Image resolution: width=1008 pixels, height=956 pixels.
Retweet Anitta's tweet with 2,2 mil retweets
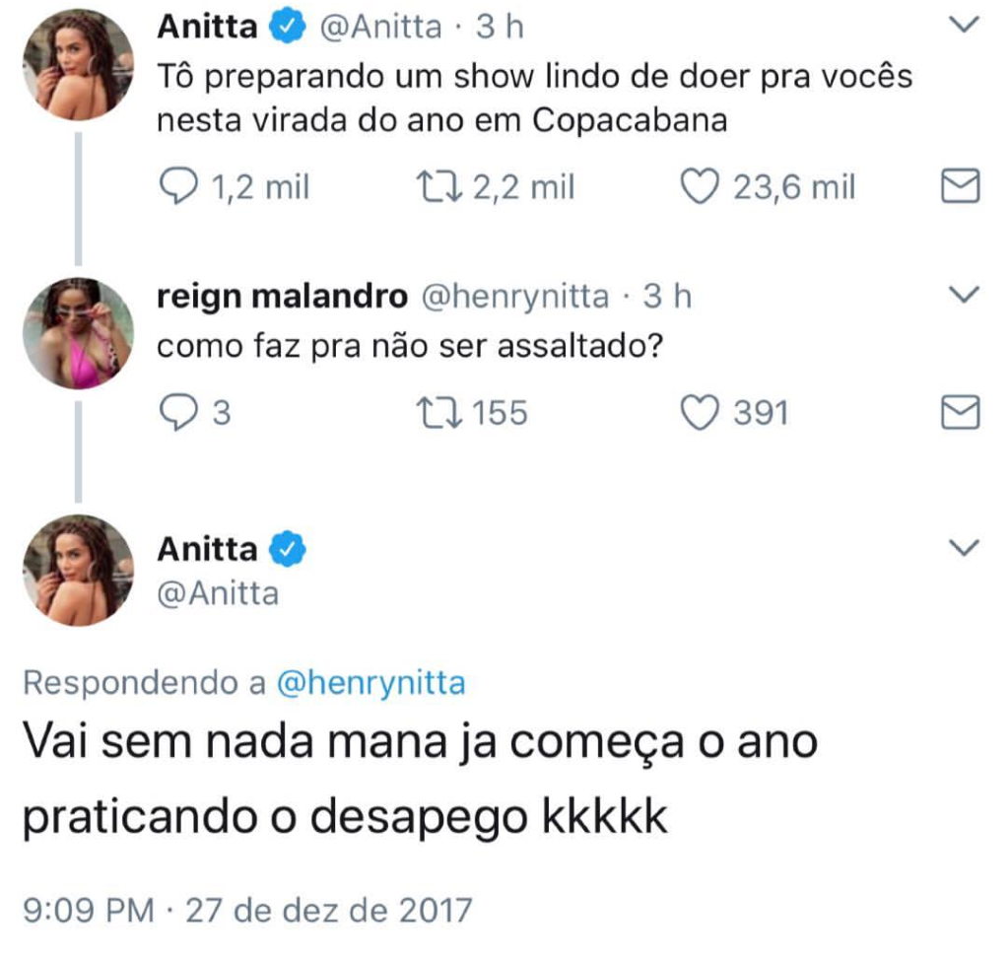[x=439, y=186]
